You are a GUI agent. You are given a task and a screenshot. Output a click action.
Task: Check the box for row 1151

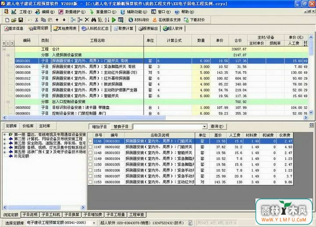[90, 170]
